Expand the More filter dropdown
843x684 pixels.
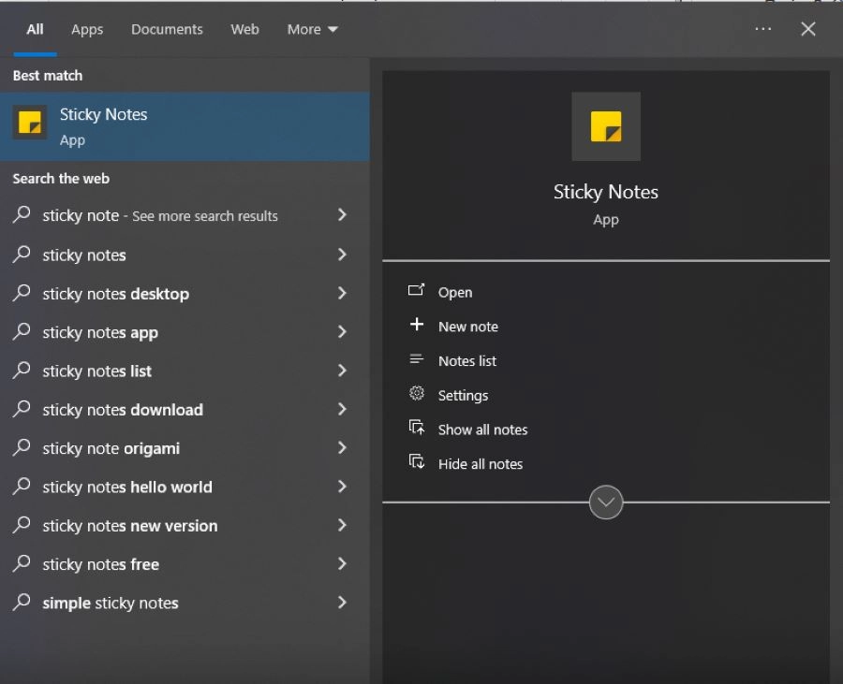click(312, 29)
